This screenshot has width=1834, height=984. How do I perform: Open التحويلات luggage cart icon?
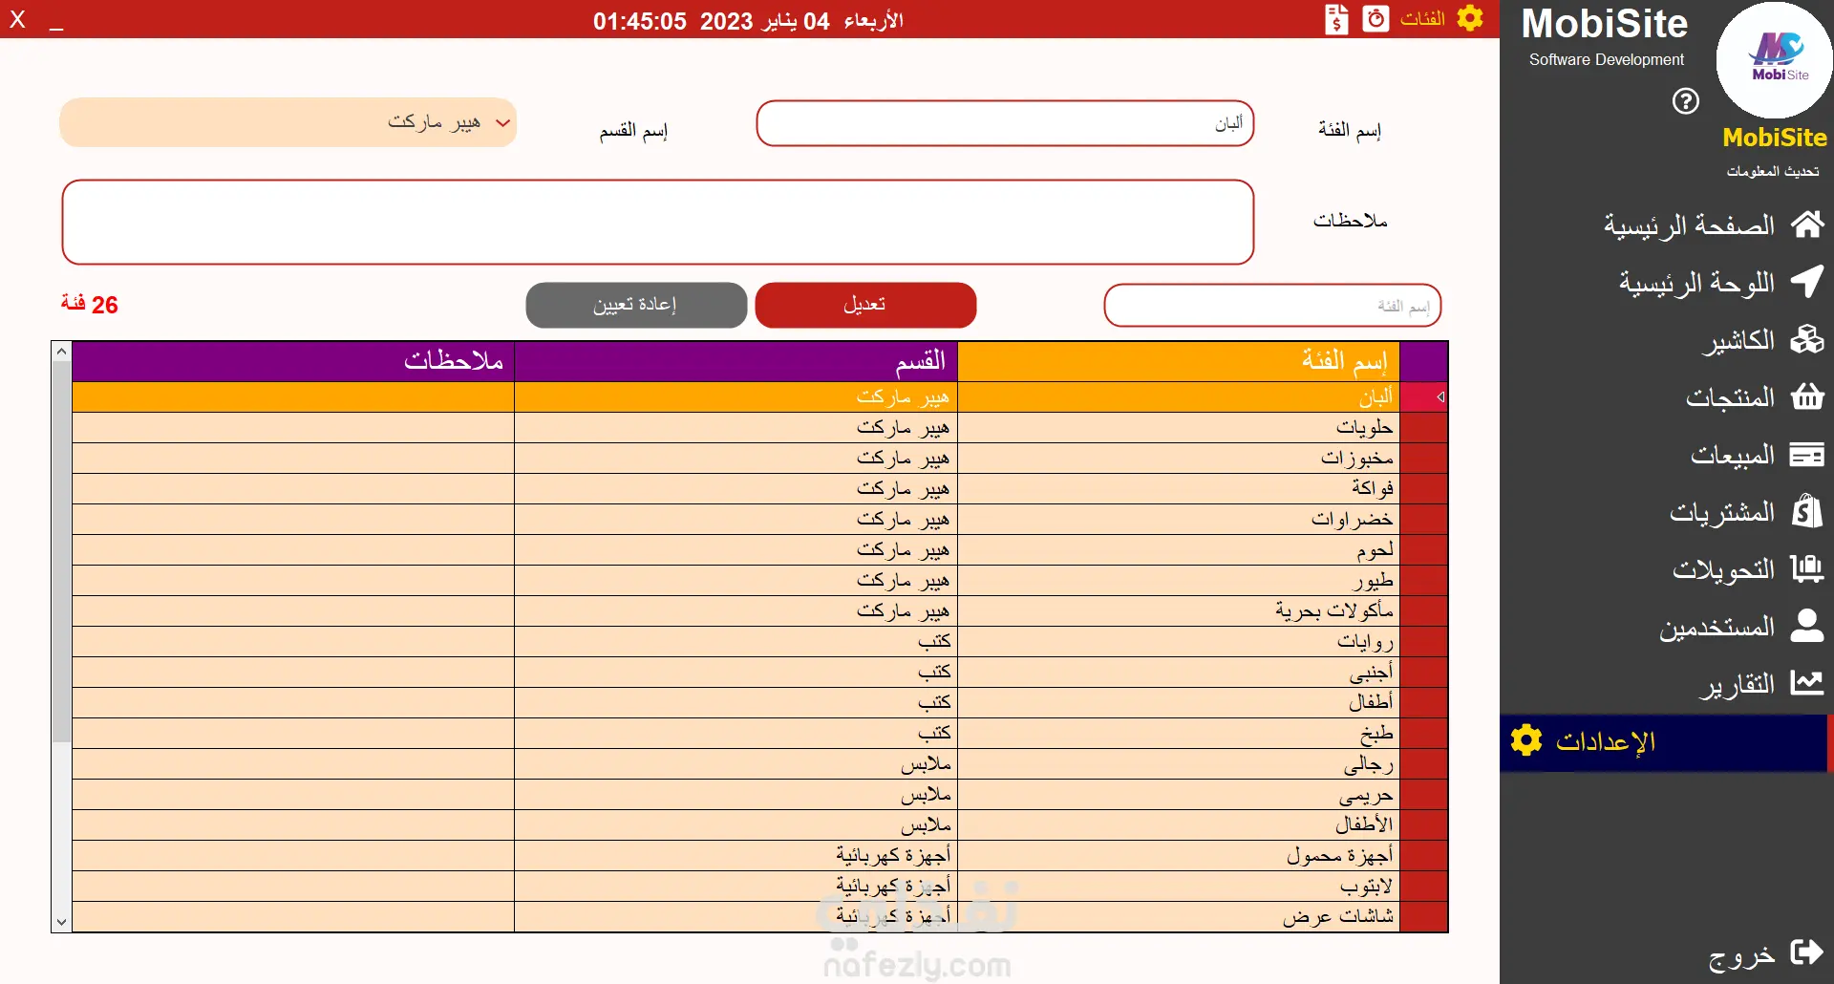coord(1807,568)
